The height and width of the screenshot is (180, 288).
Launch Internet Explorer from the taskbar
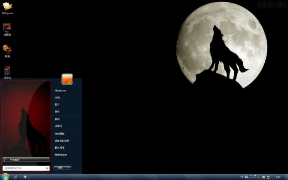(16, 177)
